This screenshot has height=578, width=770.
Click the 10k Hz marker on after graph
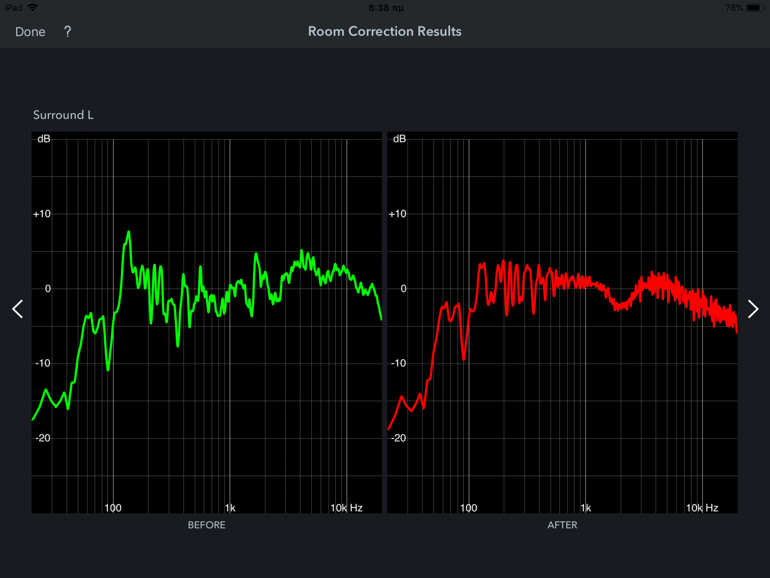(702, 508)
